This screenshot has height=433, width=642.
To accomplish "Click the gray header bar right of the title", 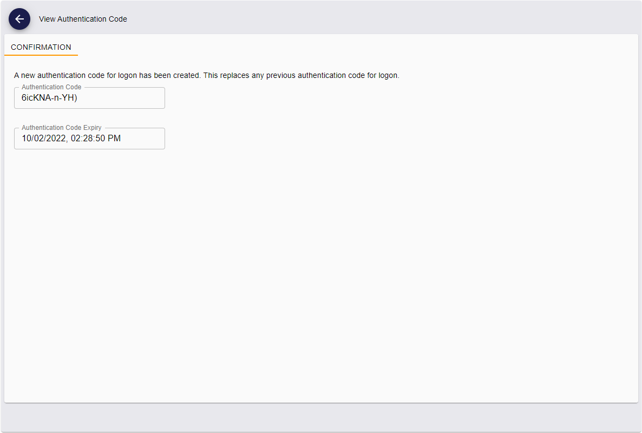I will coord(379,19).
